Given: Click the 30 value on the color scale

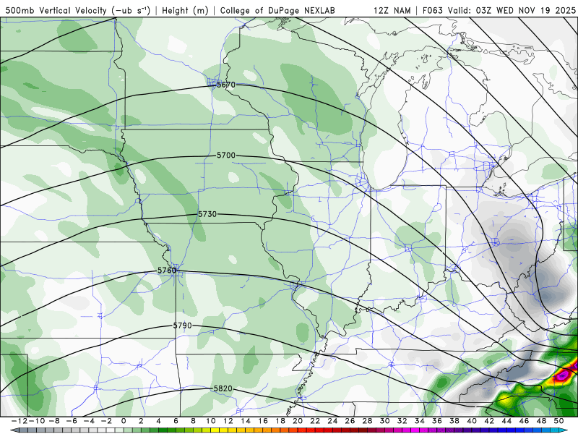Looking at the screenshot, I should click(x=385, y=421).
